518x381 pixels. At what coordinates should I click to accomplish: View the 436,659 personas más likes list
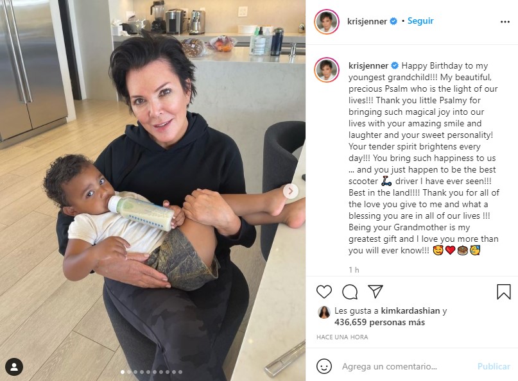(379, 322)
